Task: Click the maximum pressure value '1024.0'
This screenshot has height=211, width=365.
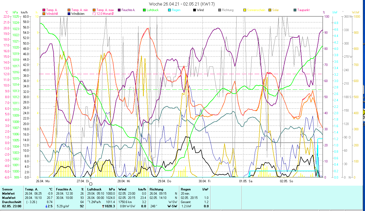Action: click(x=110, y=198)
